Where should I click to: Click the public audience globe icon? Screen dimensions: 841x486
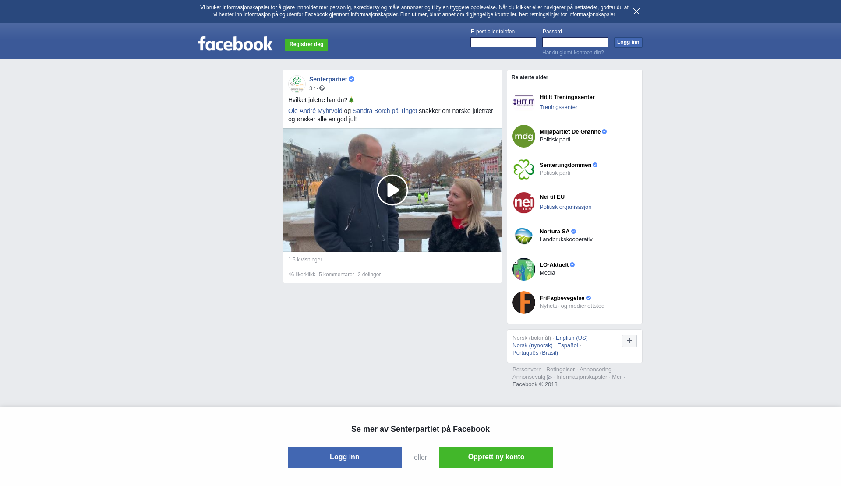tap(322, 88)
